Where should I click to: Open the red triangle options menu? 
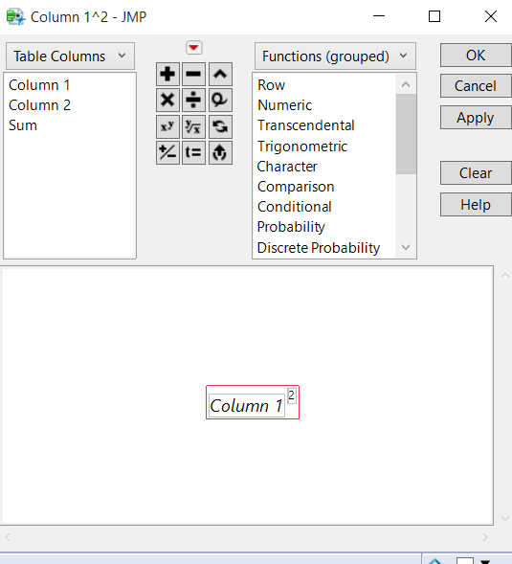click(x=194, y=48)
